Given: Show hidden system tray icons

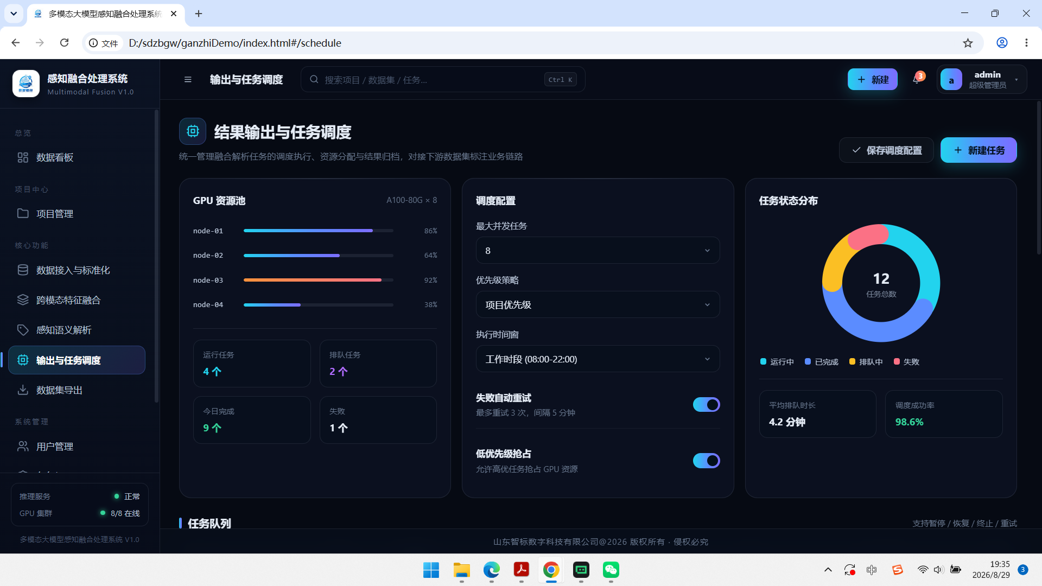Looking at the screenshot, I should 828,570.
